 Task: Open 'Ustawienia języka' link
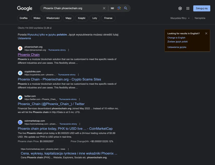click(x=177, y=47)
